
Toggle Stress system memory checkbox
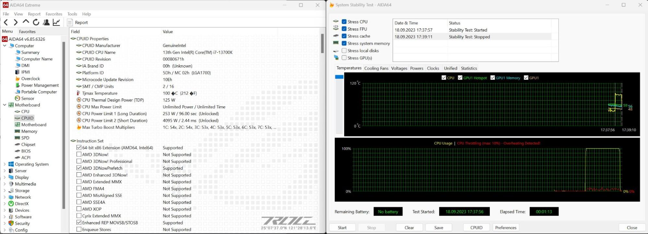click(344, 43)
